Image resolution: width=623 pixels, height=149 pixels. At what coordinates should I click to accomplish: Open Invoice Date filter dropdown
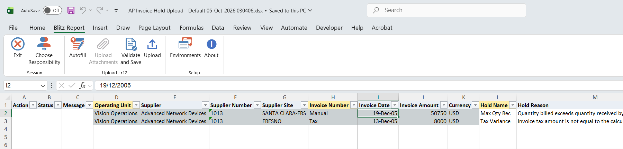coord(395,105)
